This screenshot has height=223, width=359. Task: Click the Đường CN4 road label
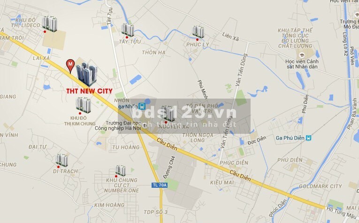tap(169, 167)
